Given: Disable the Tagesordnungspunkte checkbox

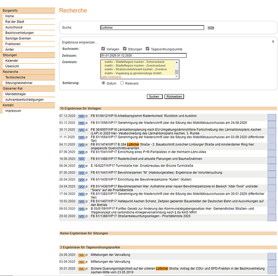Looking at the screenshot, I should 148,49.
